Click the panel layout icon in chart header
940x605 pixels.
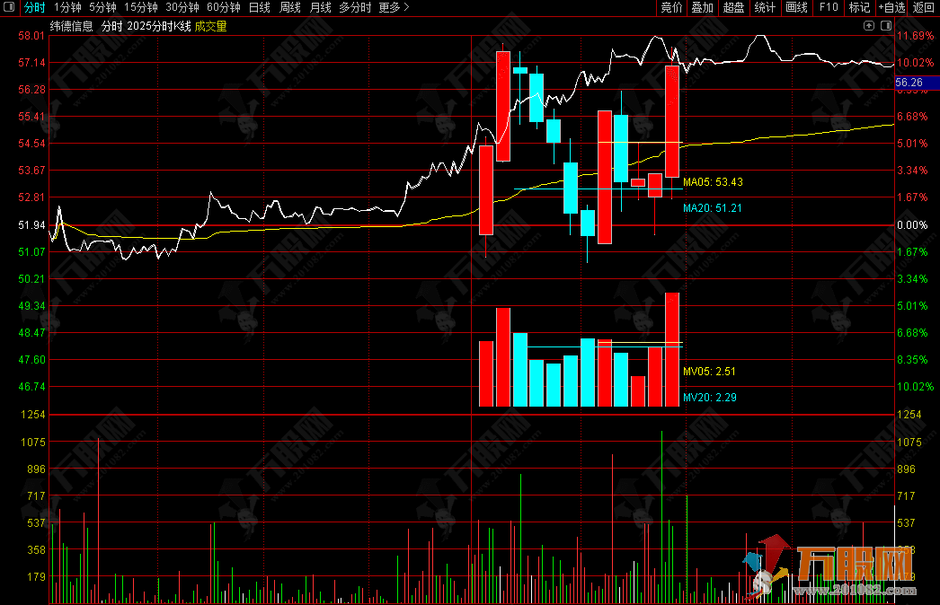pyautogui.click(x=886, y=25)
